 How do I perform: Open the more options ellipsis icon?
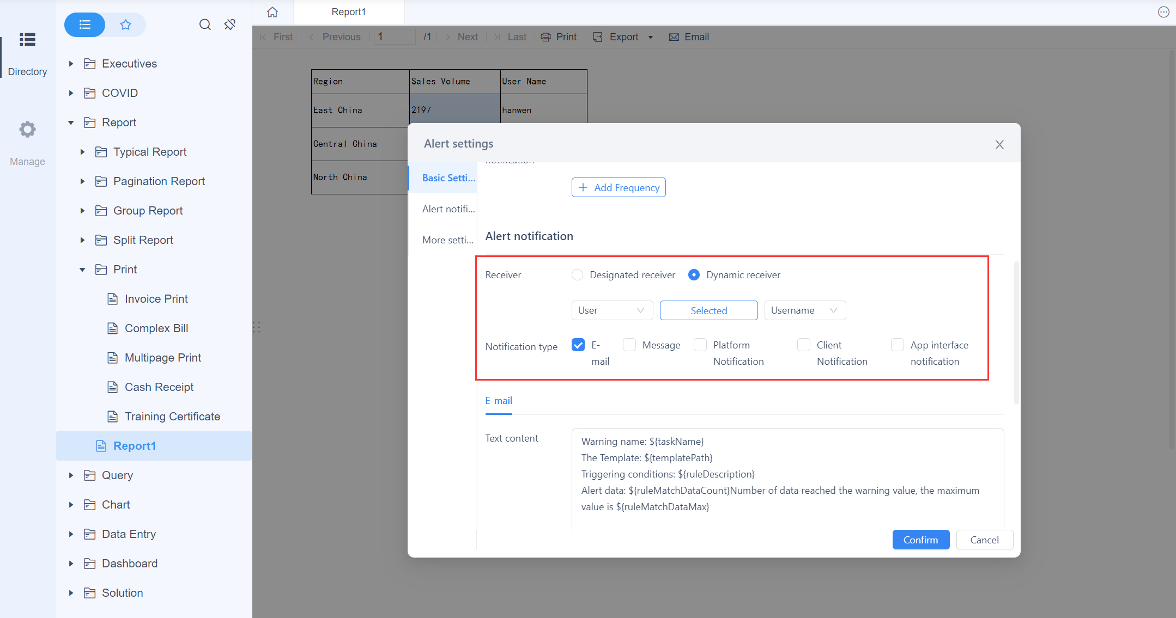[1163, 12]
